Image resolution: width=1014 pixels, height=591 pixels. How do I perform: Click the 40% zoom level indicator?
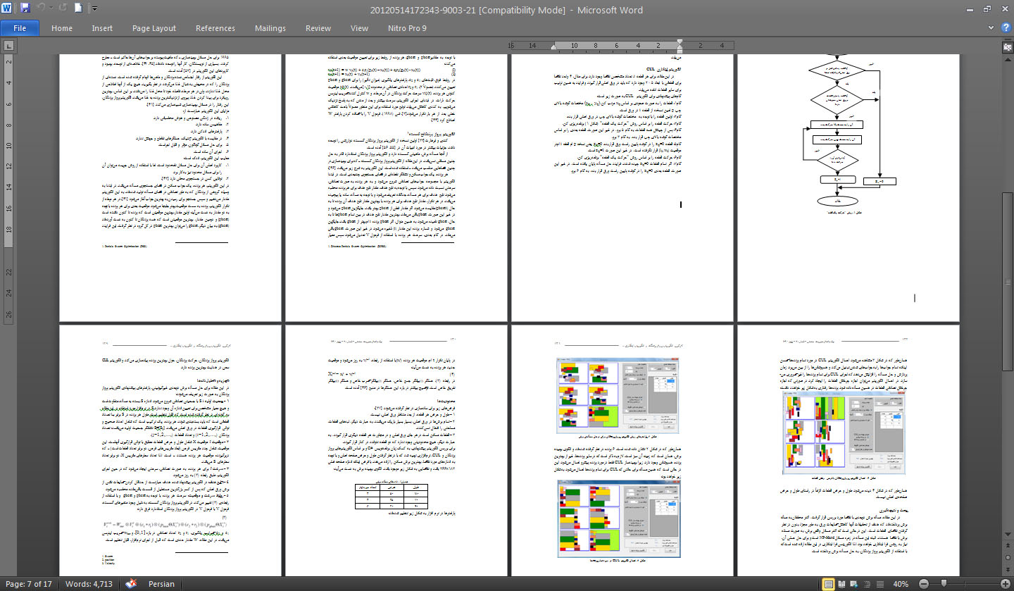pyautogui.click(x=901, y=583)
